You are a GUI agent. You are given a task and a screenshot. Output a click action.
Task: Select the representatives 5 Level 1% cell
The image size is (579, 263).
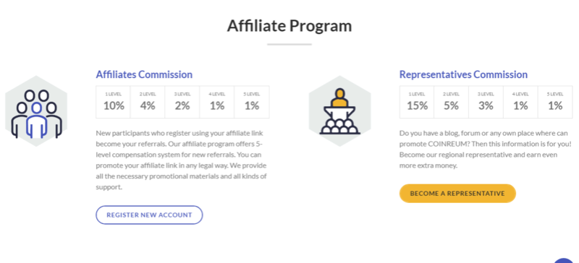pos(555,102)
